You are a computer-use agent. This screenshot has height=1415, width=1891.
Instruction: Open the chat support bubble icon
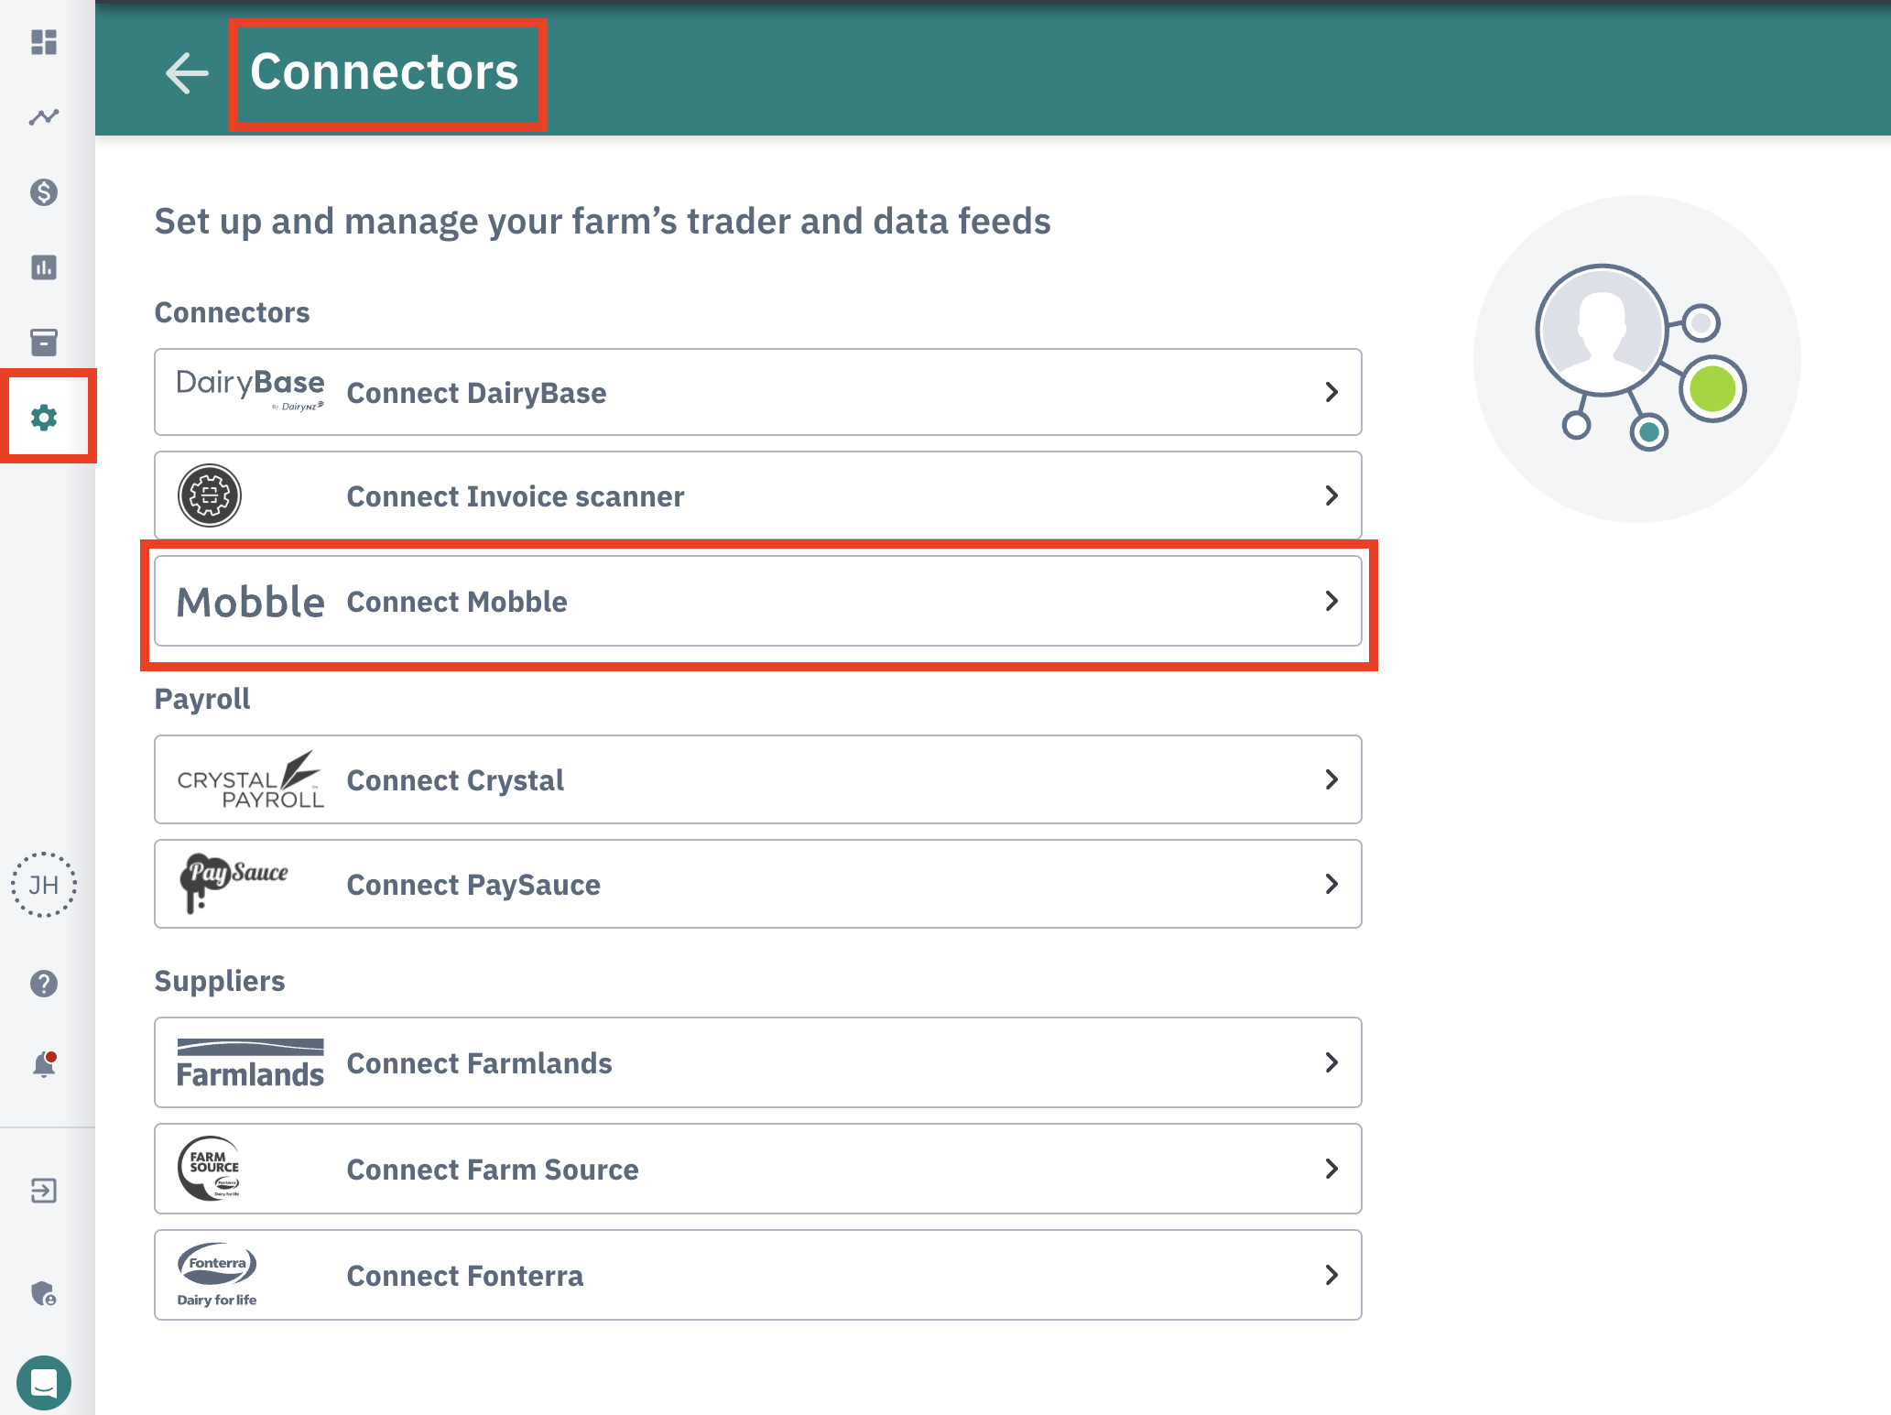point(44,1382)
